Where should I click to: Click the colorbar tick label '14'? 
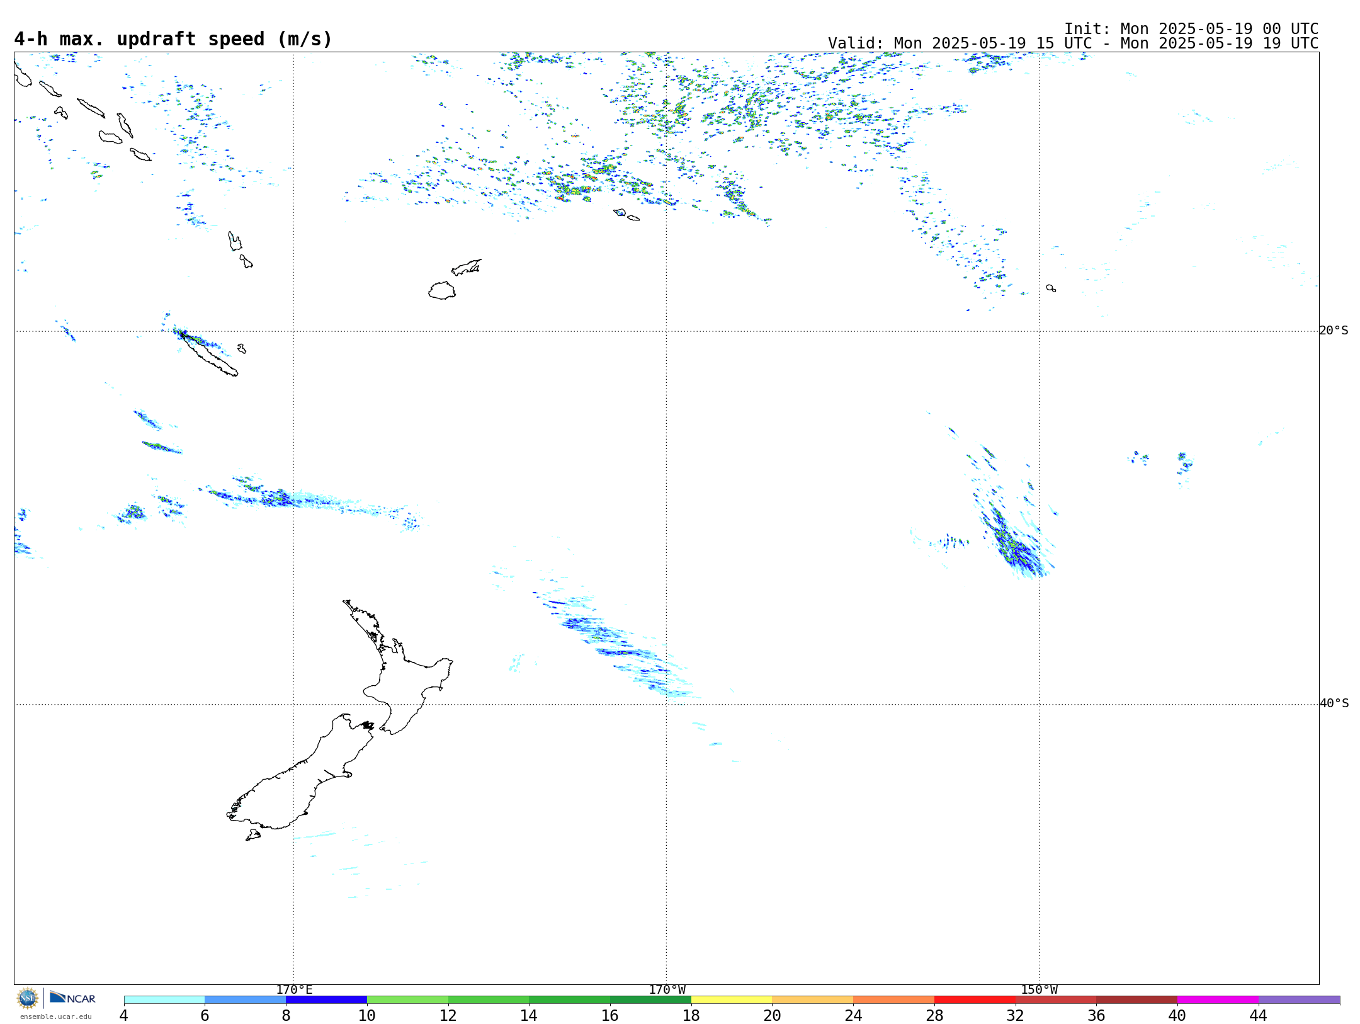coord(529,1015)
